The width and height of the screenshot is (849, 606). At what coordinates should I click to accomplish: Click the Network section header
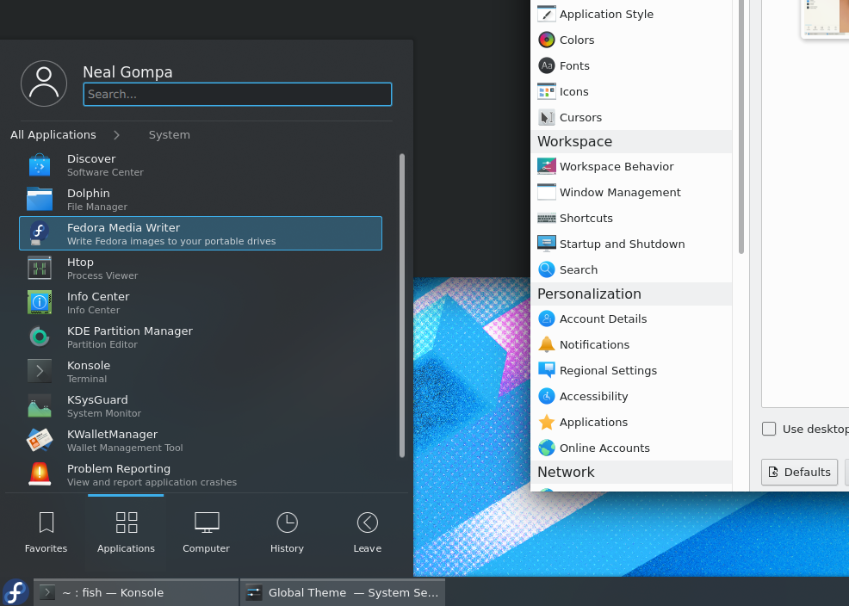[x=631, y=472]
